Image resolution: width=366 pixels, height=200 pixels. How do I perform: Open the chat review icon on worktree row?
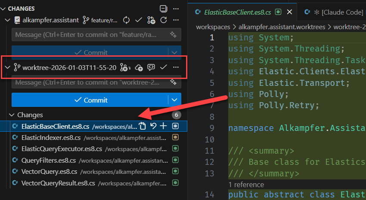[x=151, y=67]
